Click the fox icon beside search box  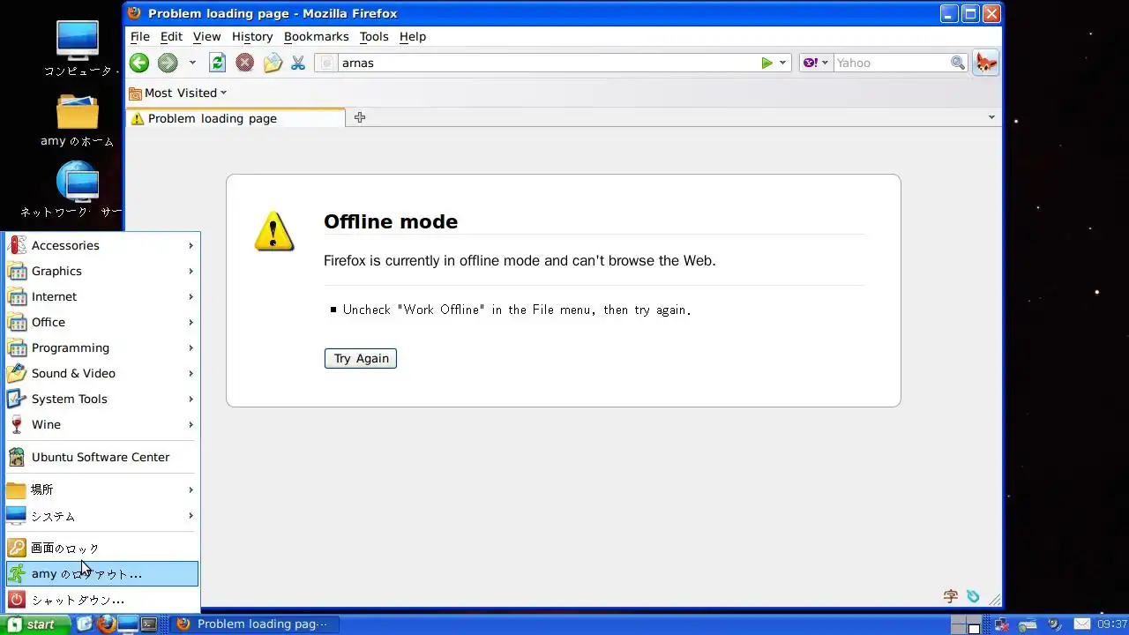coord(986,63)
